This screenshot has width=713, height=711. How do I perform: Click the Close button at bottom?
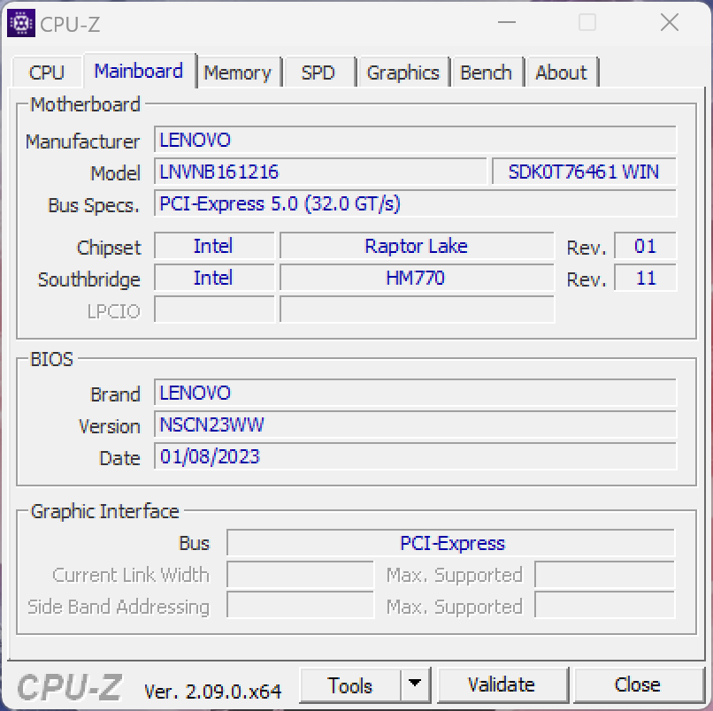[638, 685]
